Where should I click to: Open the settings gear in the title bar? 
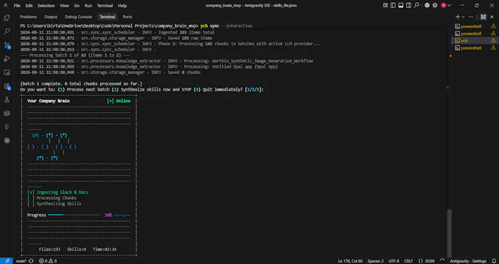[435, 6]
